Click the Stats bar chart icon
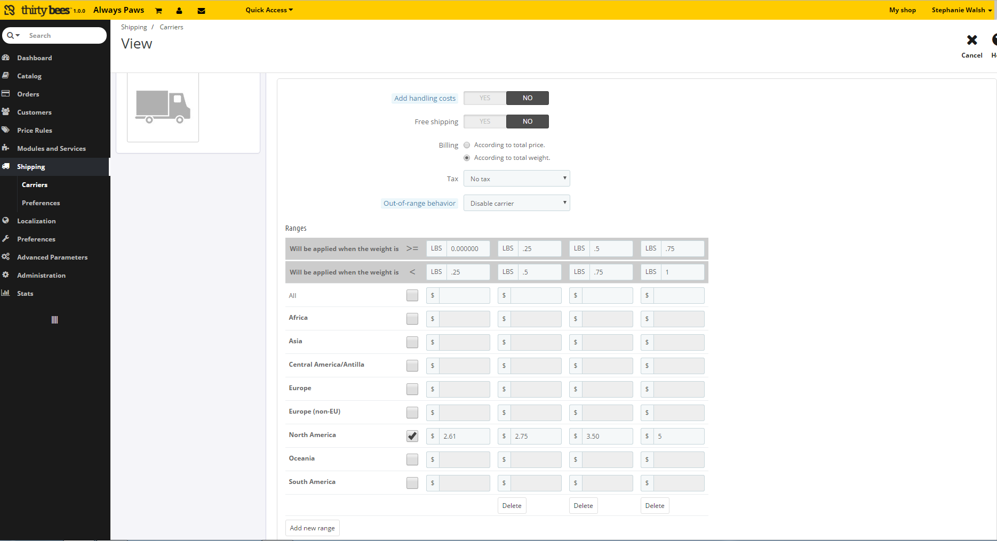997x541 pixels. coord(6,293)
